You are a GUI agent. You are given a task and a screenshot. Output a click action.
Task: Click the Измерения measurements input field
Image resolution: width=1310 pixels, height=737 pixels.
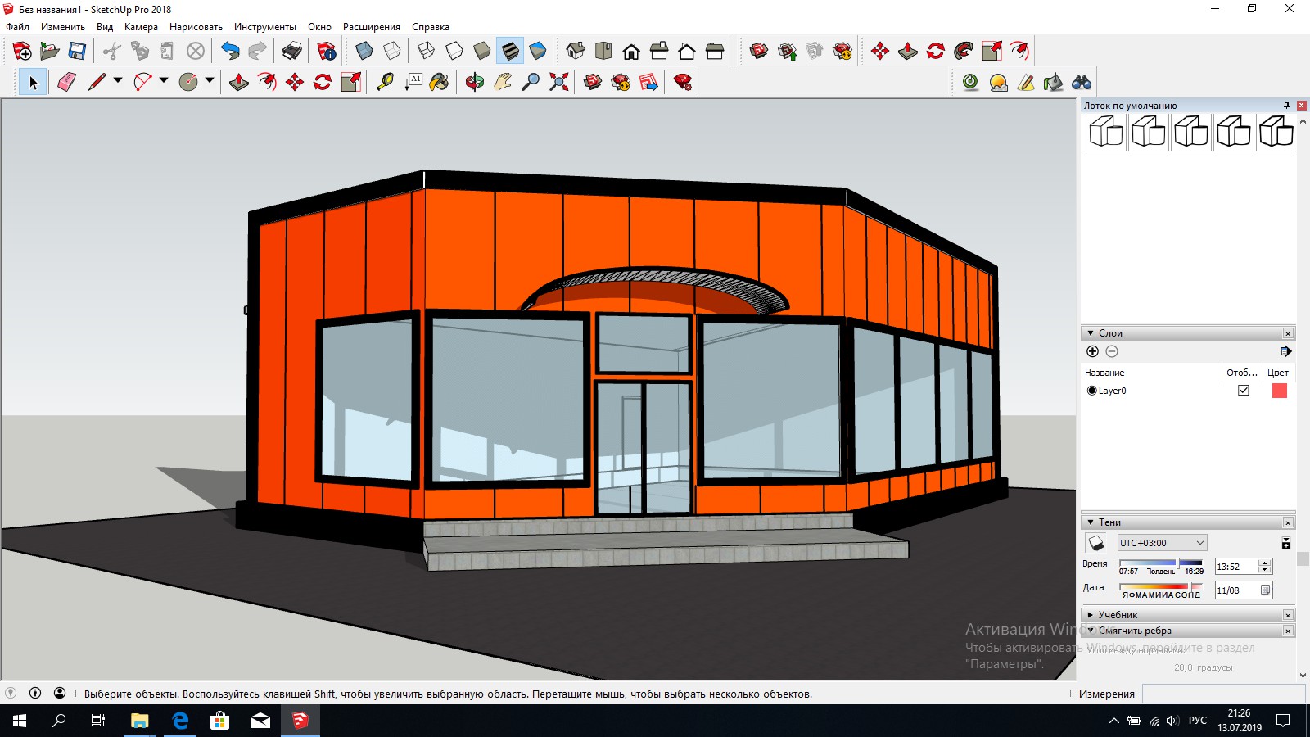point(1223,694)
